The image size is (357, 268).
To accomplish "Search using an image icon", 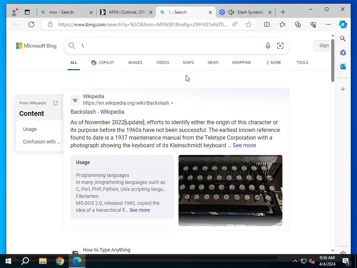I will 280,46.
